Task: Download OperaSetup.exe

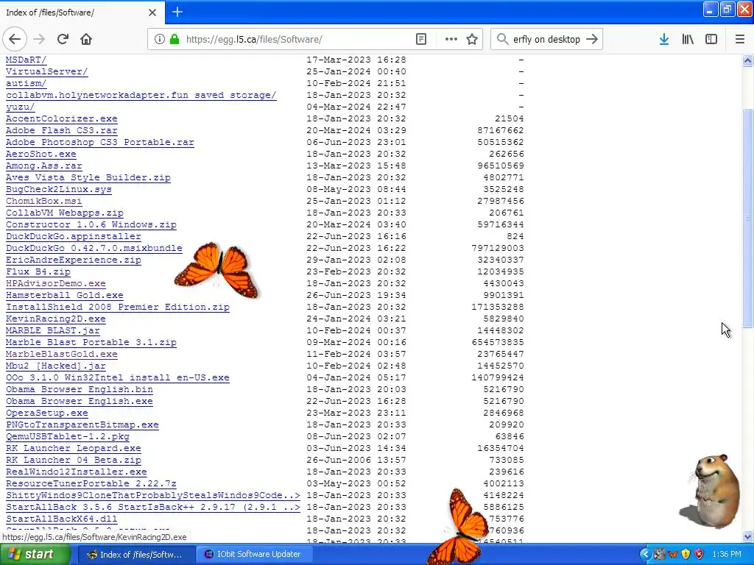Action: click(x=46, y=413)
